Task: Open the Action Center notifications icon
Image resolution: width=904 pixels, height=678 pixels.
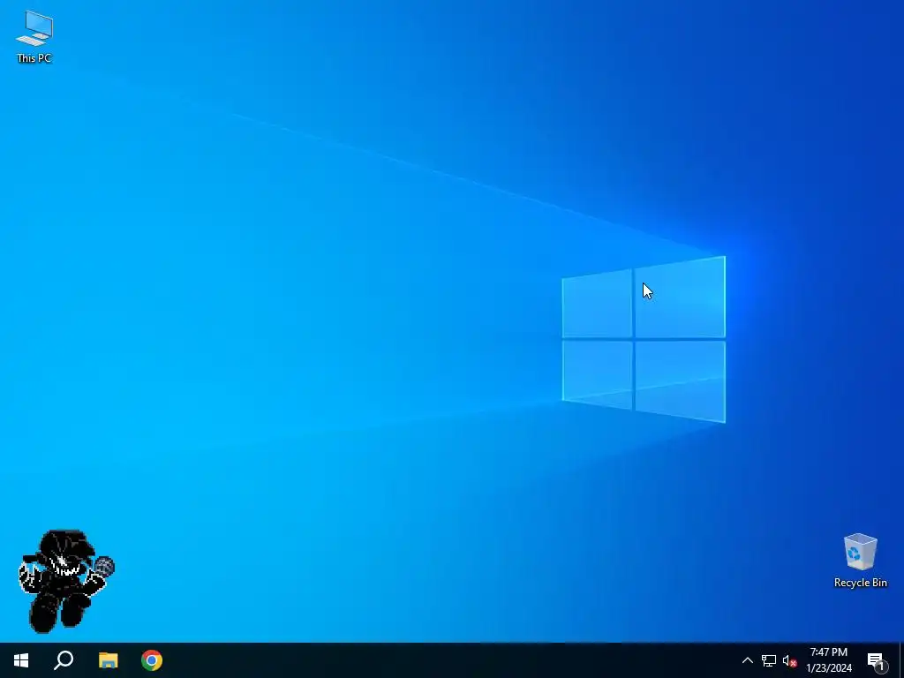Action: 877,660
